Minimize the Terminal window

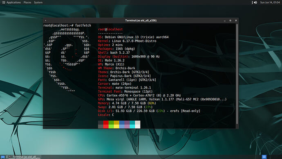225,20
